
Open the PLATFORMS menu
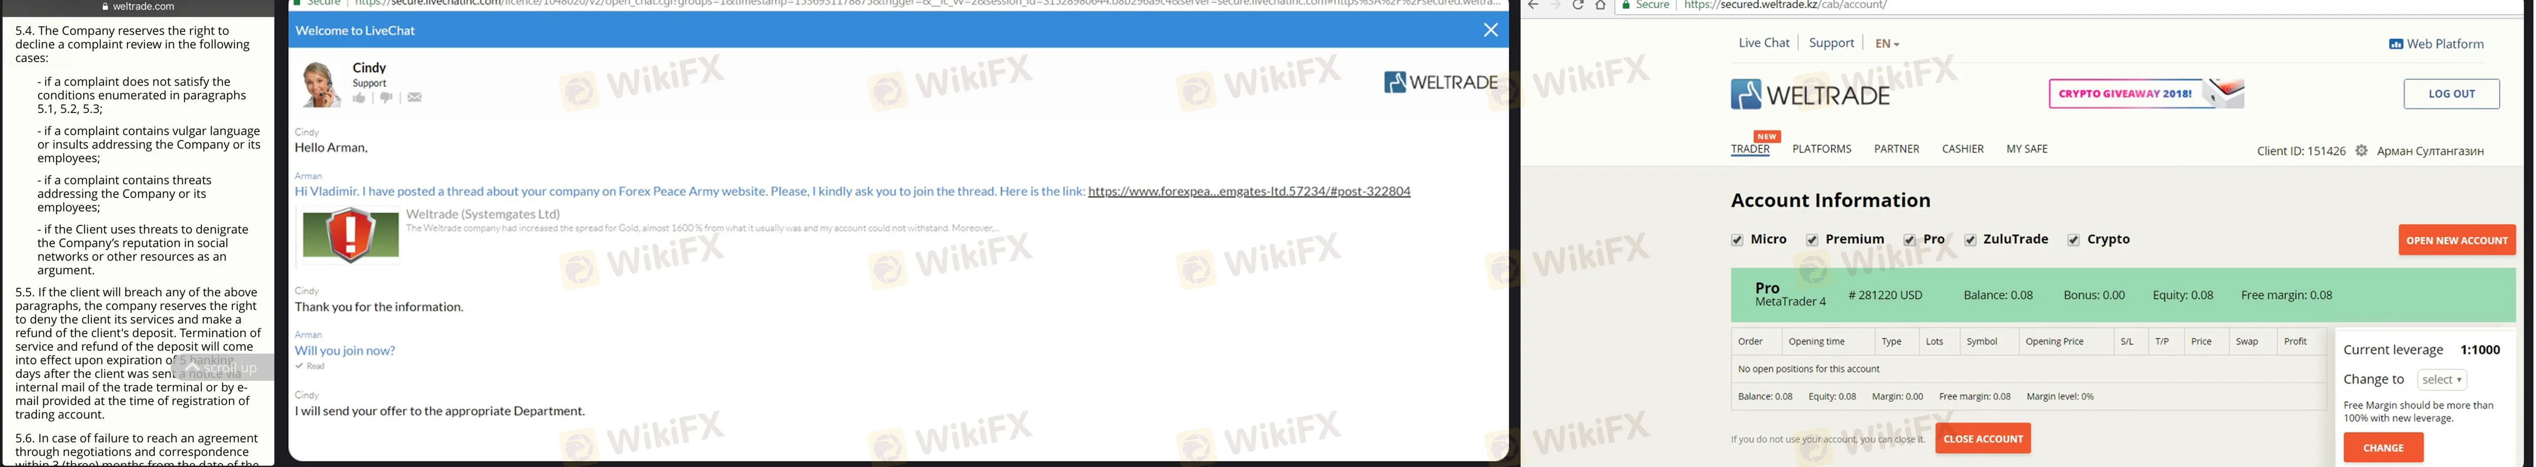(1821, 149)
